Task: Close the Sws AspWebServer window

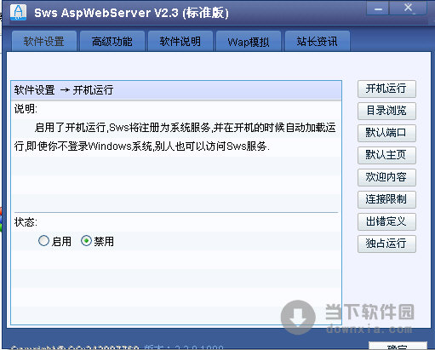Action: point(408,9)
